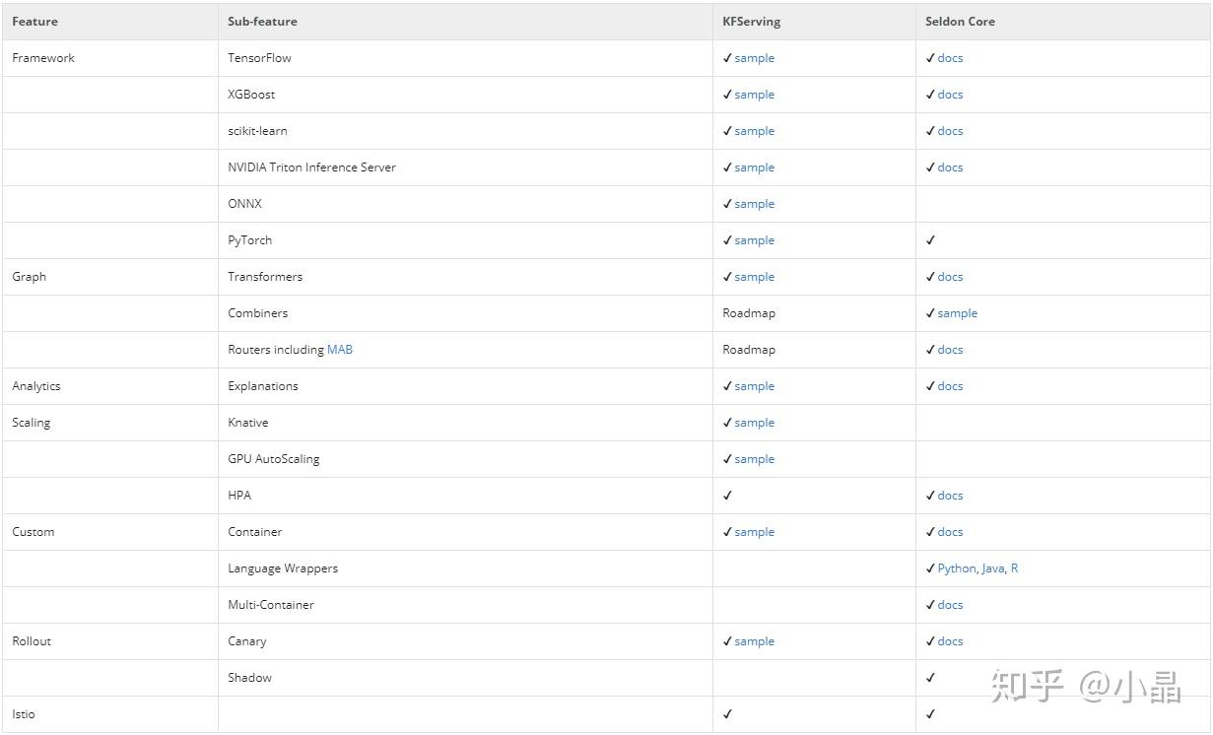Click the MAB link in Routers row
1213x735 pixels.
[x=340, y=350]
